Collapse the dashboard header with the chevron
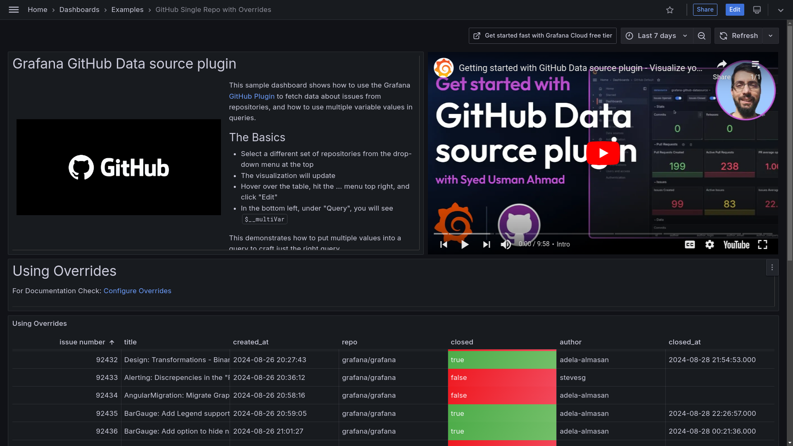This screenshot has height=446, width=793. 780,9
